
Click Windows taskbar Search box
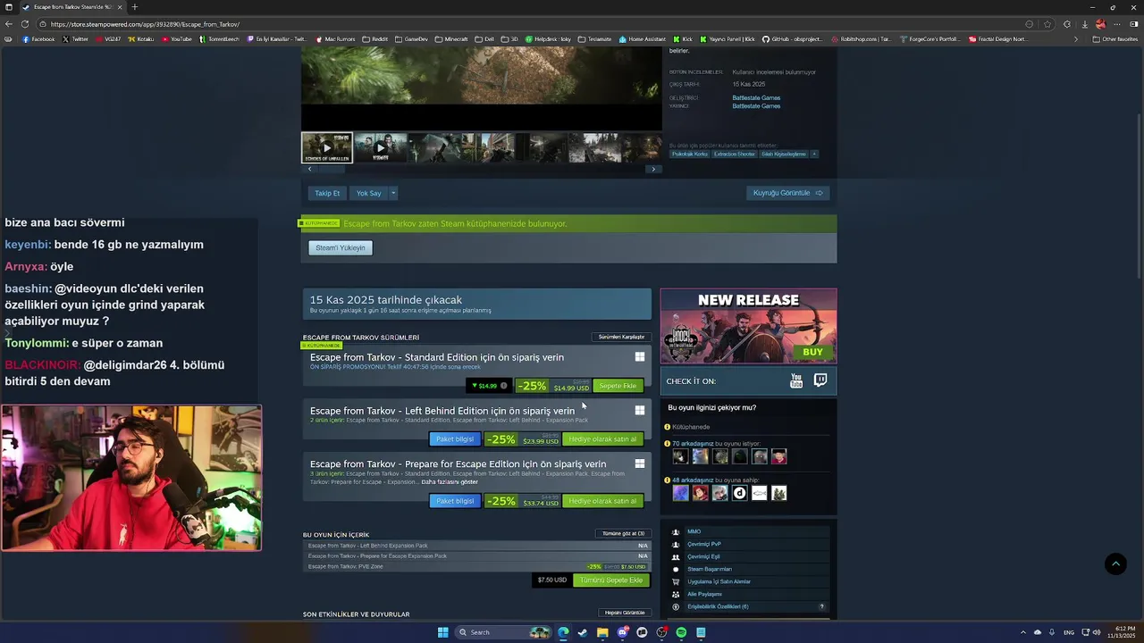pyautogui.click(x=503, y=632)
